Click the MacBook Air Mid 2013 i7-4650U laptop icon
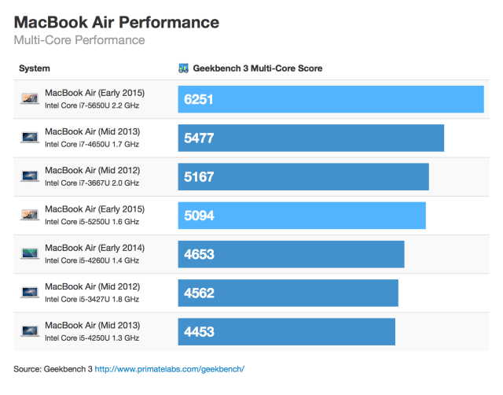Screen dimensions: 503x395 30,137
